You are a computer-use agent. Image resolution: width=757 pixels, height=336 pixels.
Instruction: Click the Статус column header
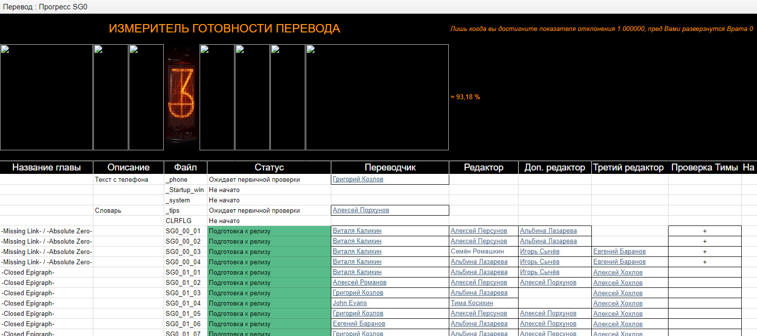[269, 168]
